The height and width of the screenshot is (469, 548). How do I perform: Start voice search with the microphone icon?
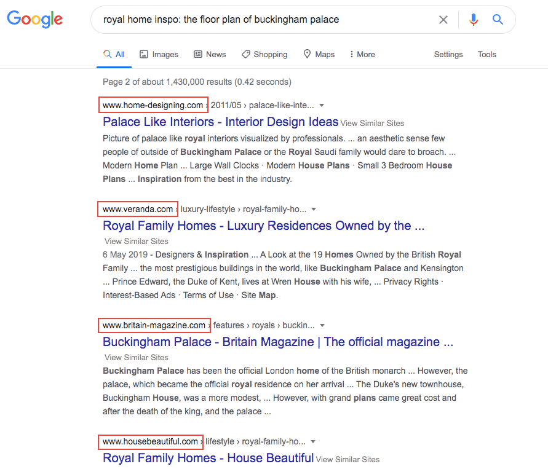coord(473,20)
